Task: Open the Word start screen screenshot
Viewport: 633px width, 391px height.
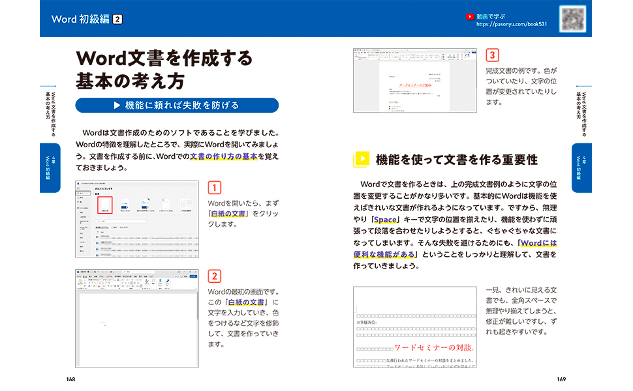Action: click(x=137, y=219)
